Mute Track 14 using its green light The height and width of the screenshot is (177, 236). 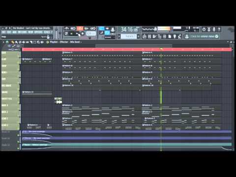18,142
